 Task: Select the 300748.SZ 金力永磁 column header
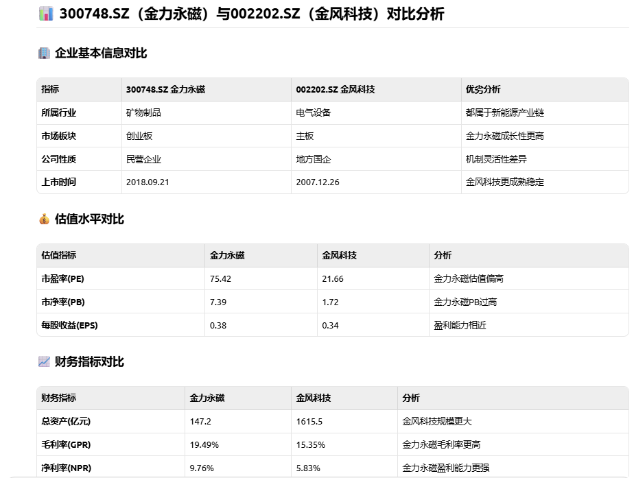tap(165, 89)
